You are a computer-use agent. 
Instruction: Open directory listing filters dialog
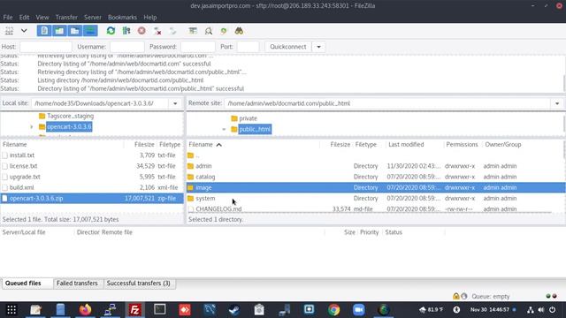193,31
